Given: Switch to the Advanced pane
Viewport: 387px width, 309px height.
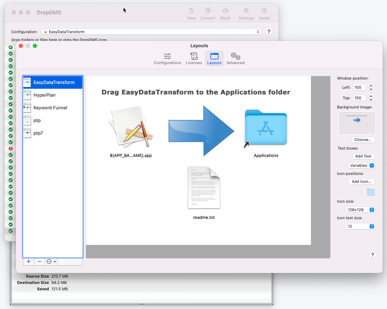Looking at the screenshot, I should (x=235, y=58).
